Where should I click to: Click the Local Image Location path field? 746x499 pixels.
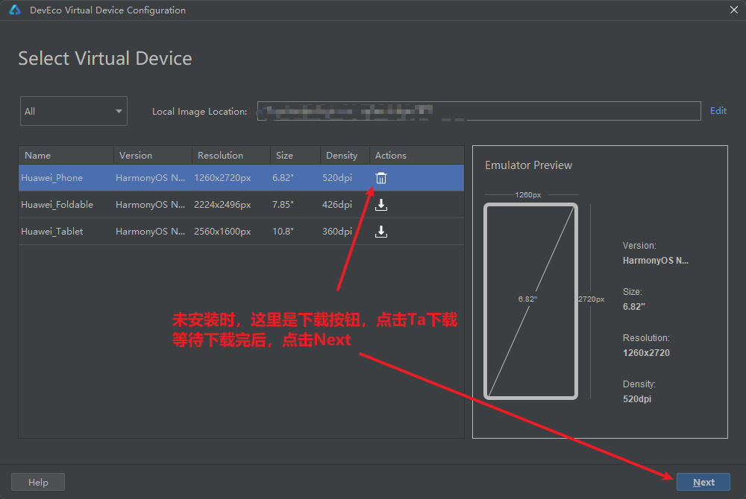click(478, 111)
